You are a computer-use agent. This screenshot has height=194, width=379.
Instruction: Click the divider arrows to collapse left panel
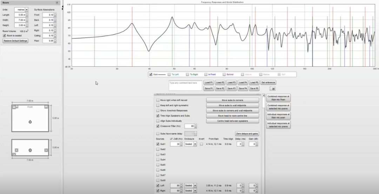pos(62,8)
